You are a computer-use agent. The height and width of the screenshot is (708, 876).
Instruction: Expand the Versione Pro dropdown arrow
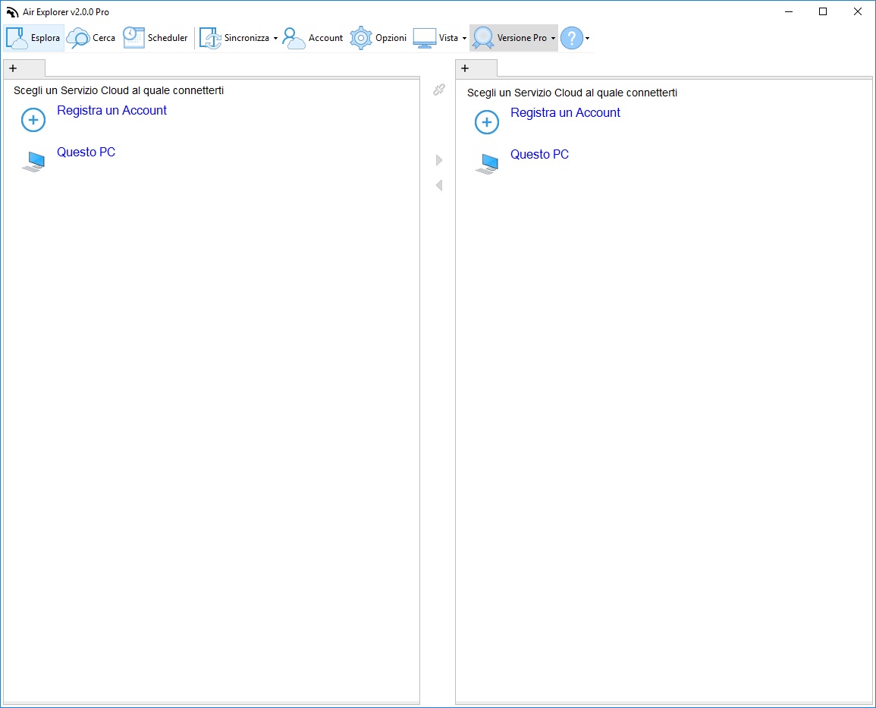553,38
